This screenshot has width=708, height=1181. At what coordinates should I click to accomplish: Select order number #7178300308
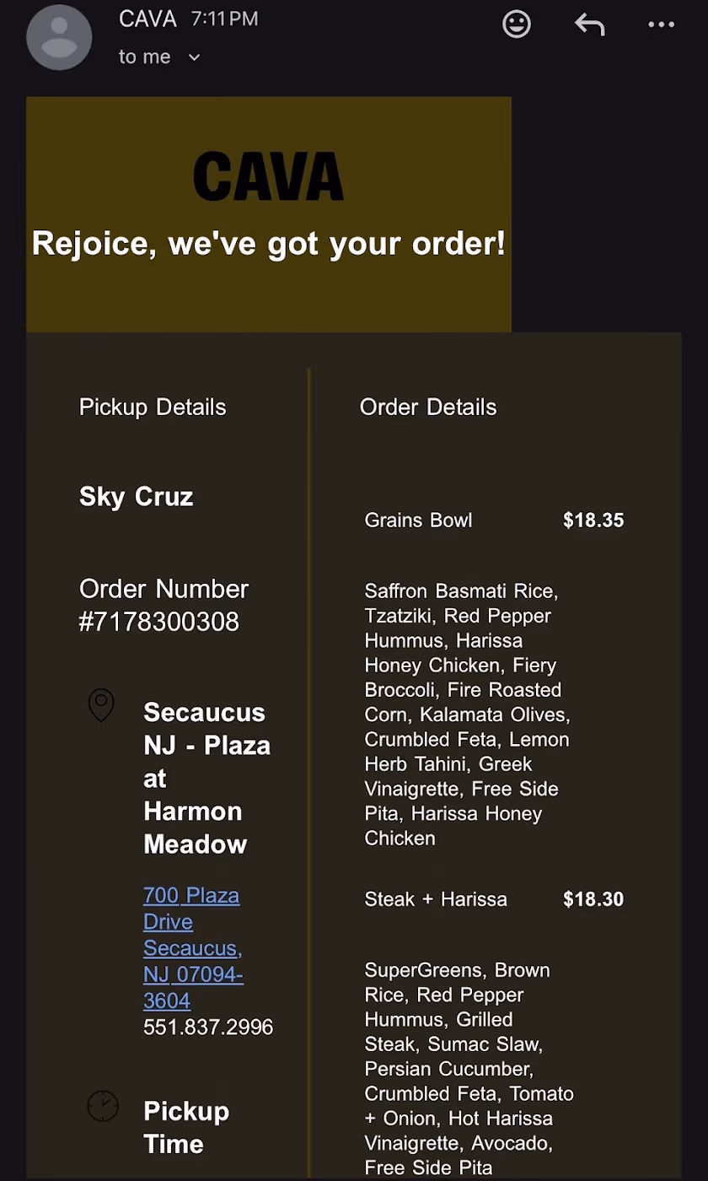point(159,622)
